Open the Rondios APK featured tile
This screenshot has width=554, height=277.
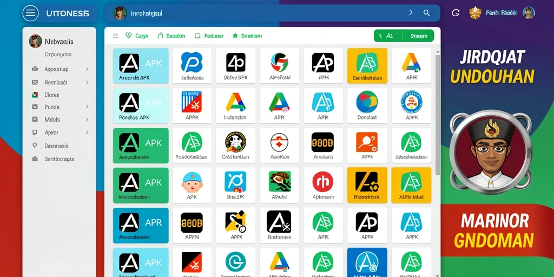tap(141, 105)
